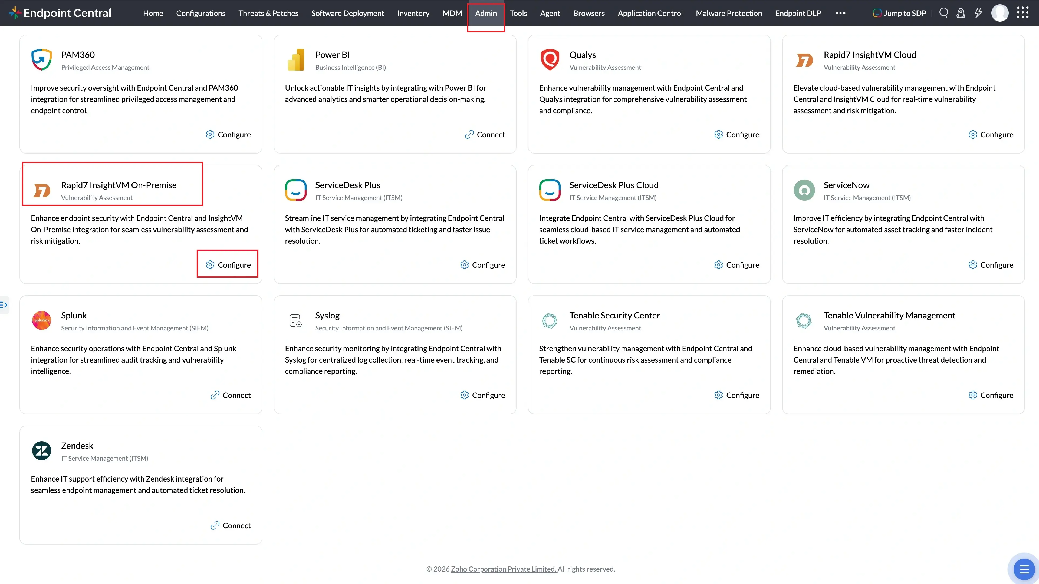Click the Tenable Security Center logo
The image size is (1039, 584).
(x=550, y=320)
